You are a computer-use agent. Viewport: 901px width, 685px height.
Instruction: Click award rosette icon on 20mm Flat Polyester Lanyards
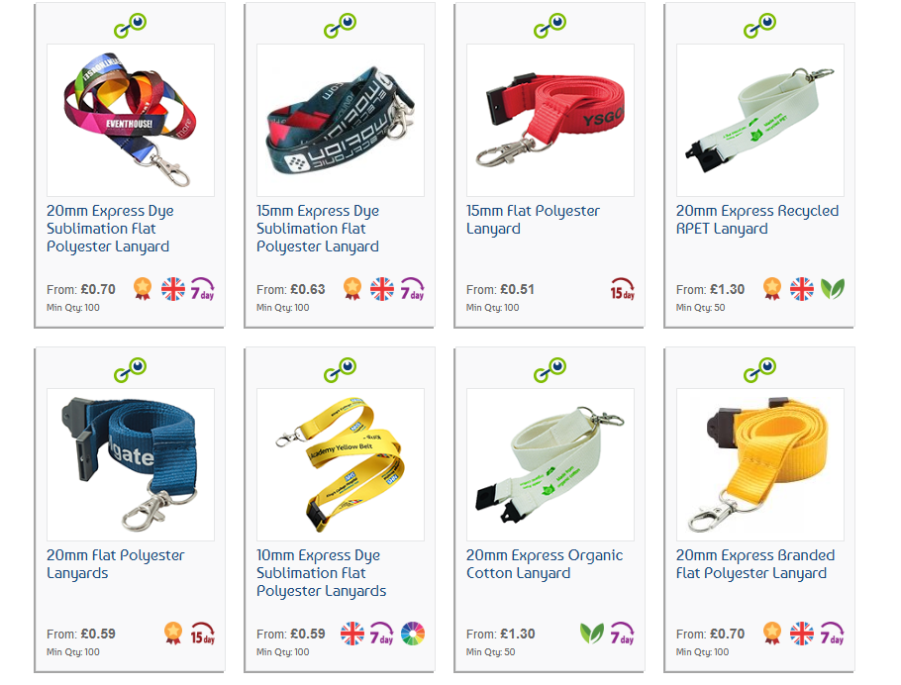click(x=173, y=634)
